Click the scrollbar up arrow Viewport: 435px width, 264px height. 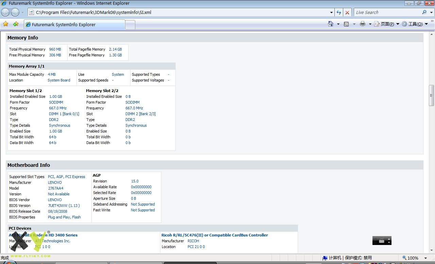click(x=432, y=34)
